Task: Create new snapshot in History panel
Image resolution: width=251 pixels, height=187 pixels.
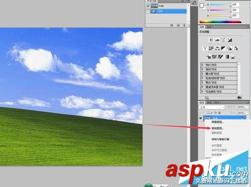Action: [178, 25]
